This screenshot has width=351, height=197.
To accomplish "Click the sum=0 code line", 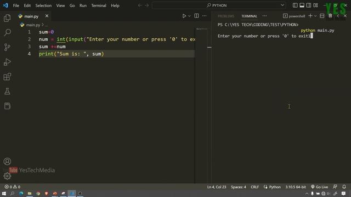I will coord(46,32).
